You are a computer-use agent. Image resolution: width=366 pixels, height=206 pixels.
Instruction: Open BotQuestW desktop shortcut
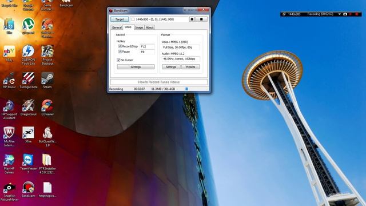click(47, 137)
